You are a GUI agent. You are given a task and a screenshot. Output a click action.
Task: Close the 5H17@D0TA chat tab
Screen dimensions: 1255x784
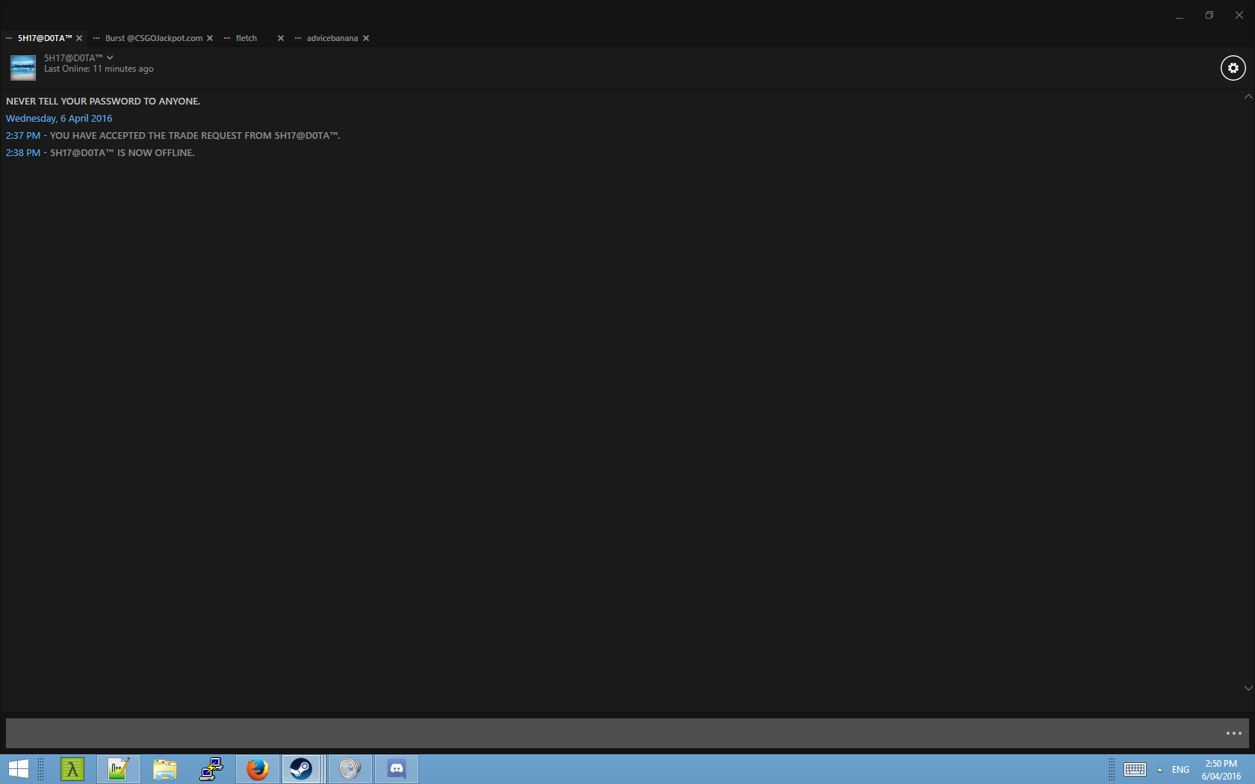tap(79, 38)
